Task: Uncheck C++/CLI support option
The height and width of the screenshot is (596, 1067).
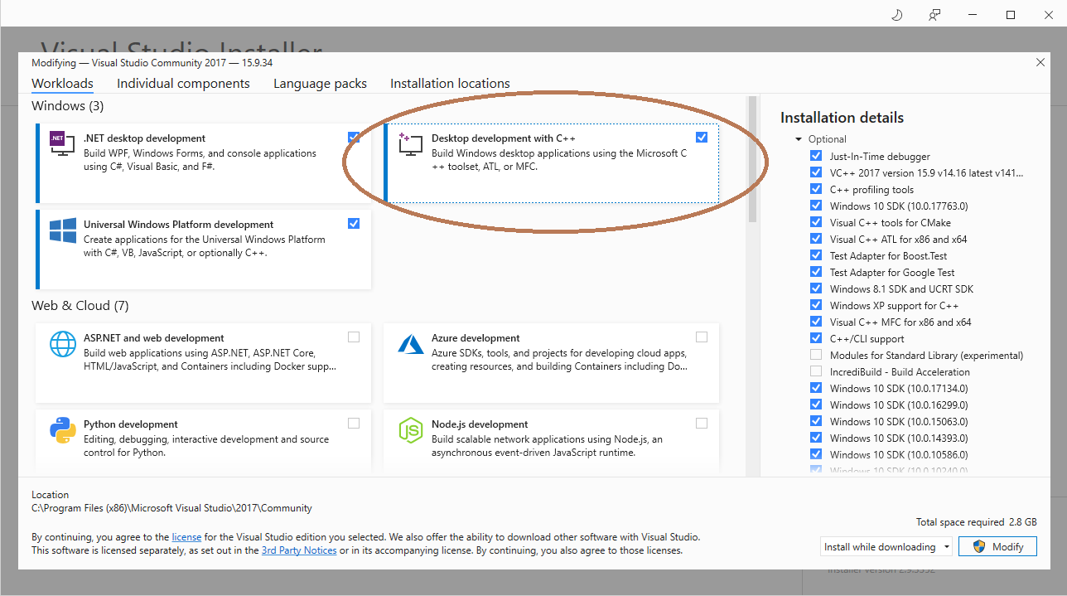Action: point(816,338)
